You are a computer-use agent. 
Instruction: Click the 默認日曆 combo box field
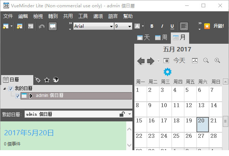coord(78,114)
